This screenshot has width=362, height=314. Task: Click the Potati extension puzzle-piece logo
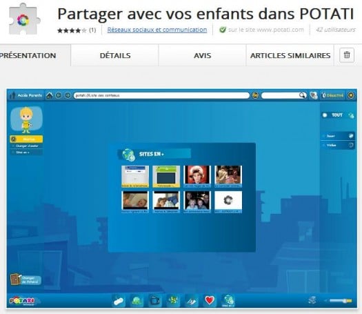pyautogui.click(x=24, y=19)
